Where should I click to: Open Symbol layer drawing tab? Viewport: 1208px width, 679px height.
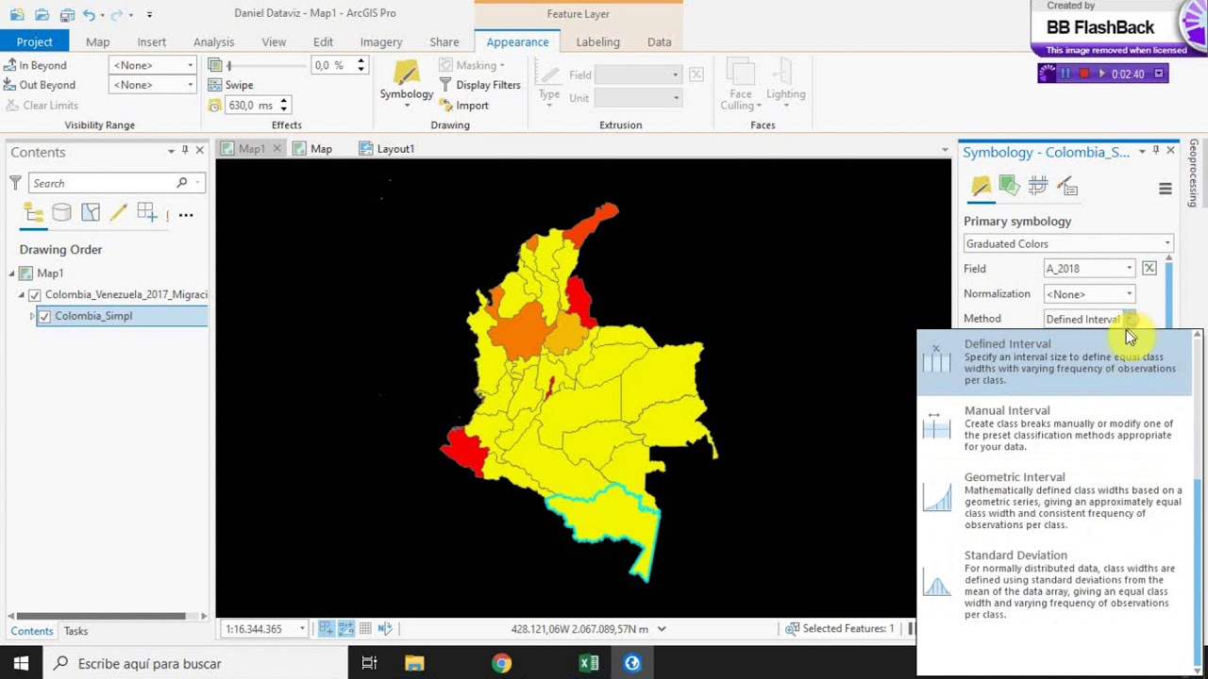[1038, 186]
